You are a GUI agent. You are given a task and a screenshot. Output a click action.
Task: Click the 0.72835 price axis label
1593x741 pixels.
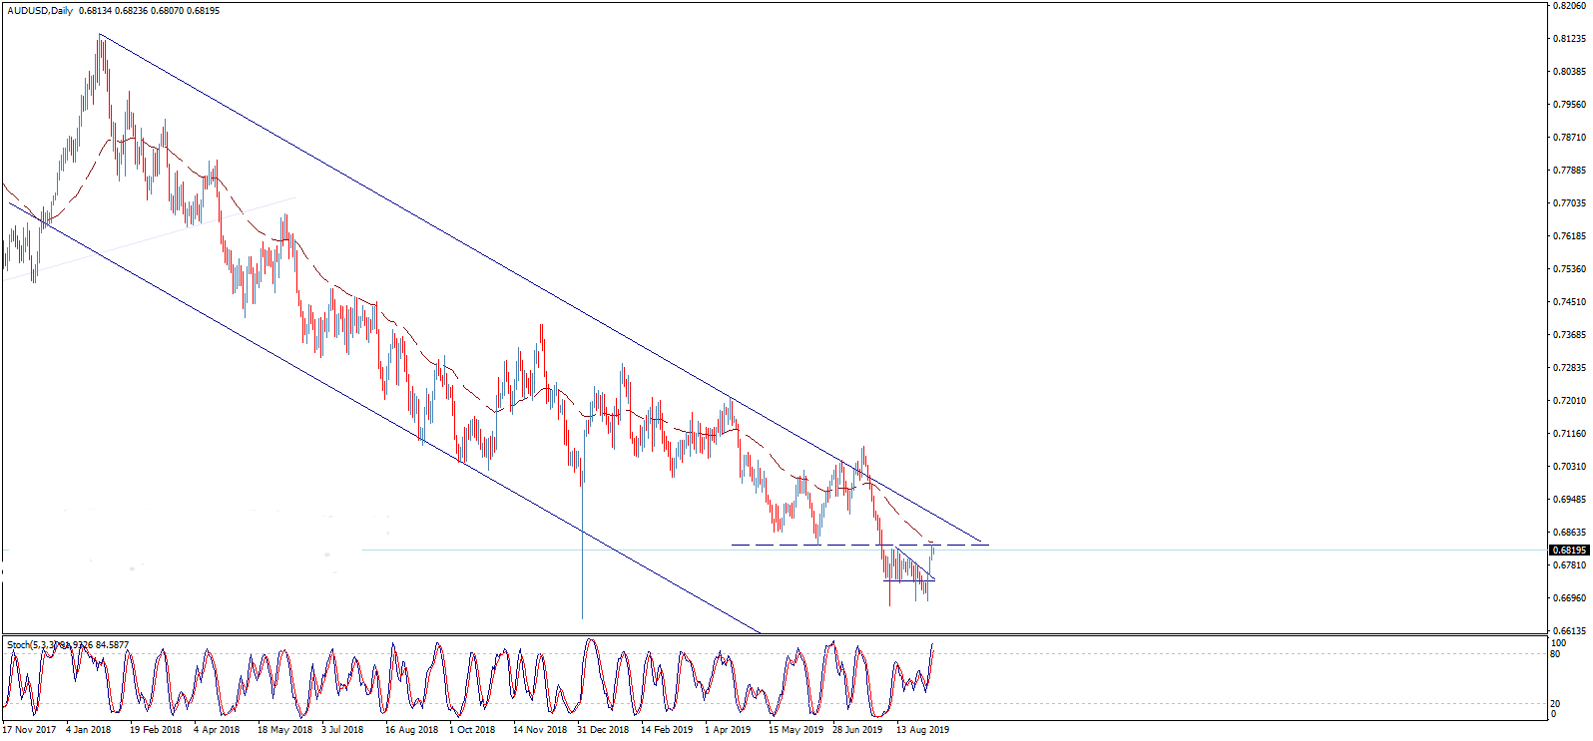click(x=1570, y=368)
